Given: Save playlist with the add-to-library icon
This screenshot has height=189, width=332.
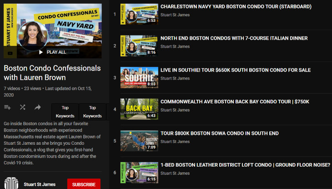Looking at the screenshot, I should tap(7, 107).
